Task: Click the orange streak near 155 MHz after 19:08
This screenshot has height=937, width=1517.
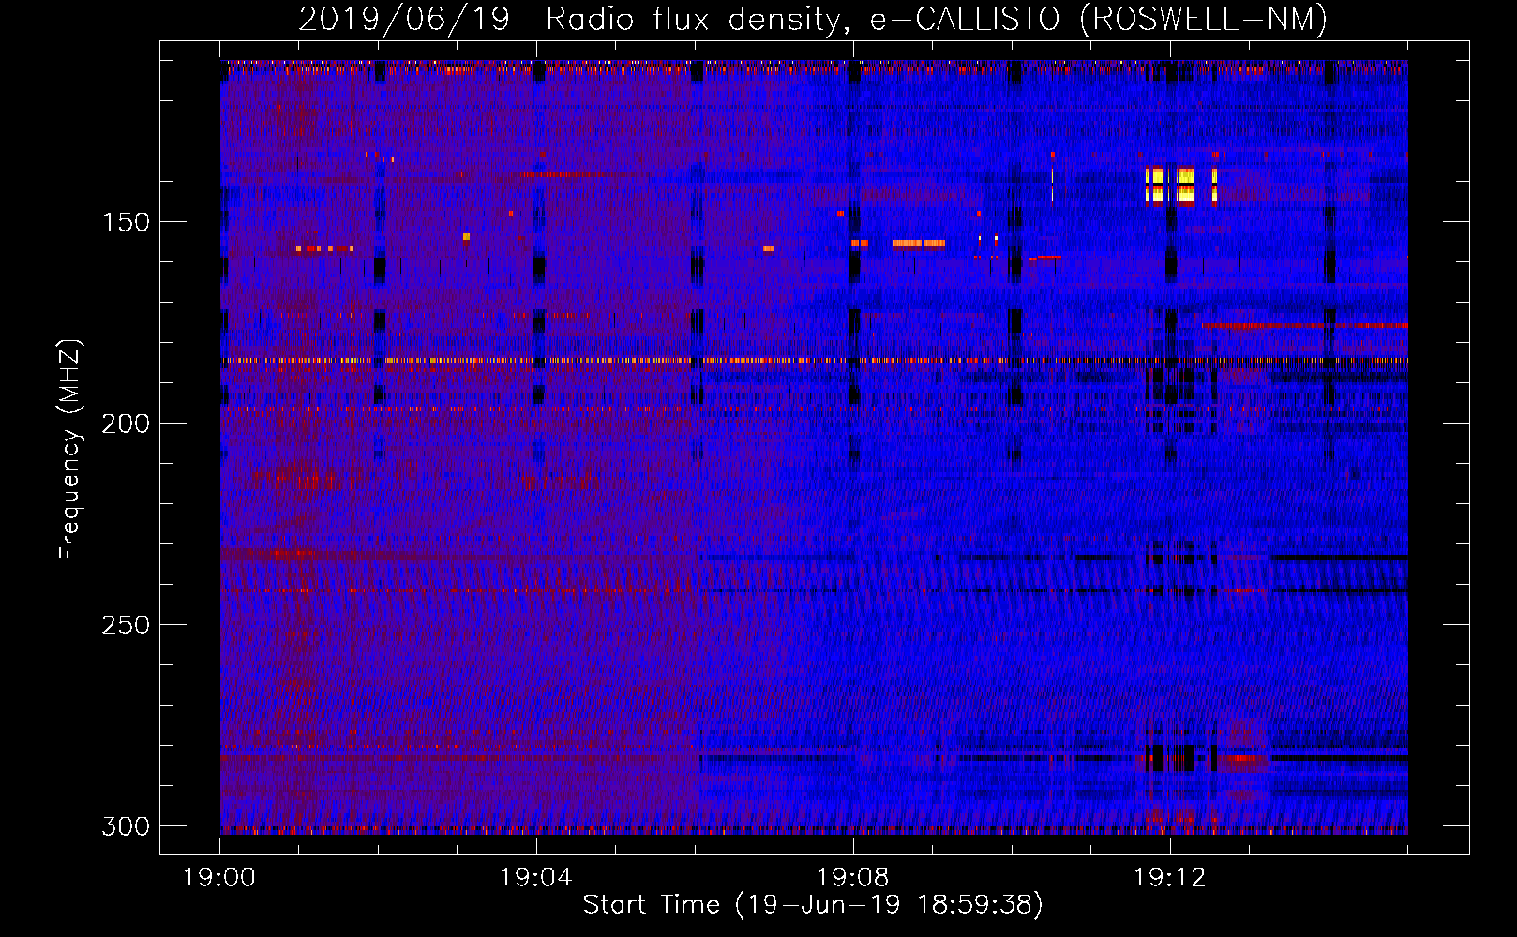Action: (919, 244)
